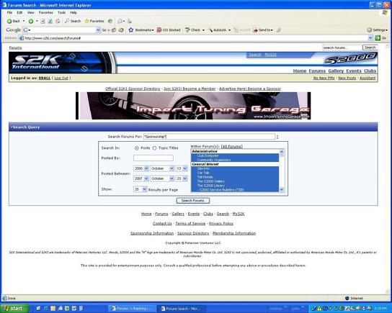Click the Forward arrow toolbar icon

(31, 21)
